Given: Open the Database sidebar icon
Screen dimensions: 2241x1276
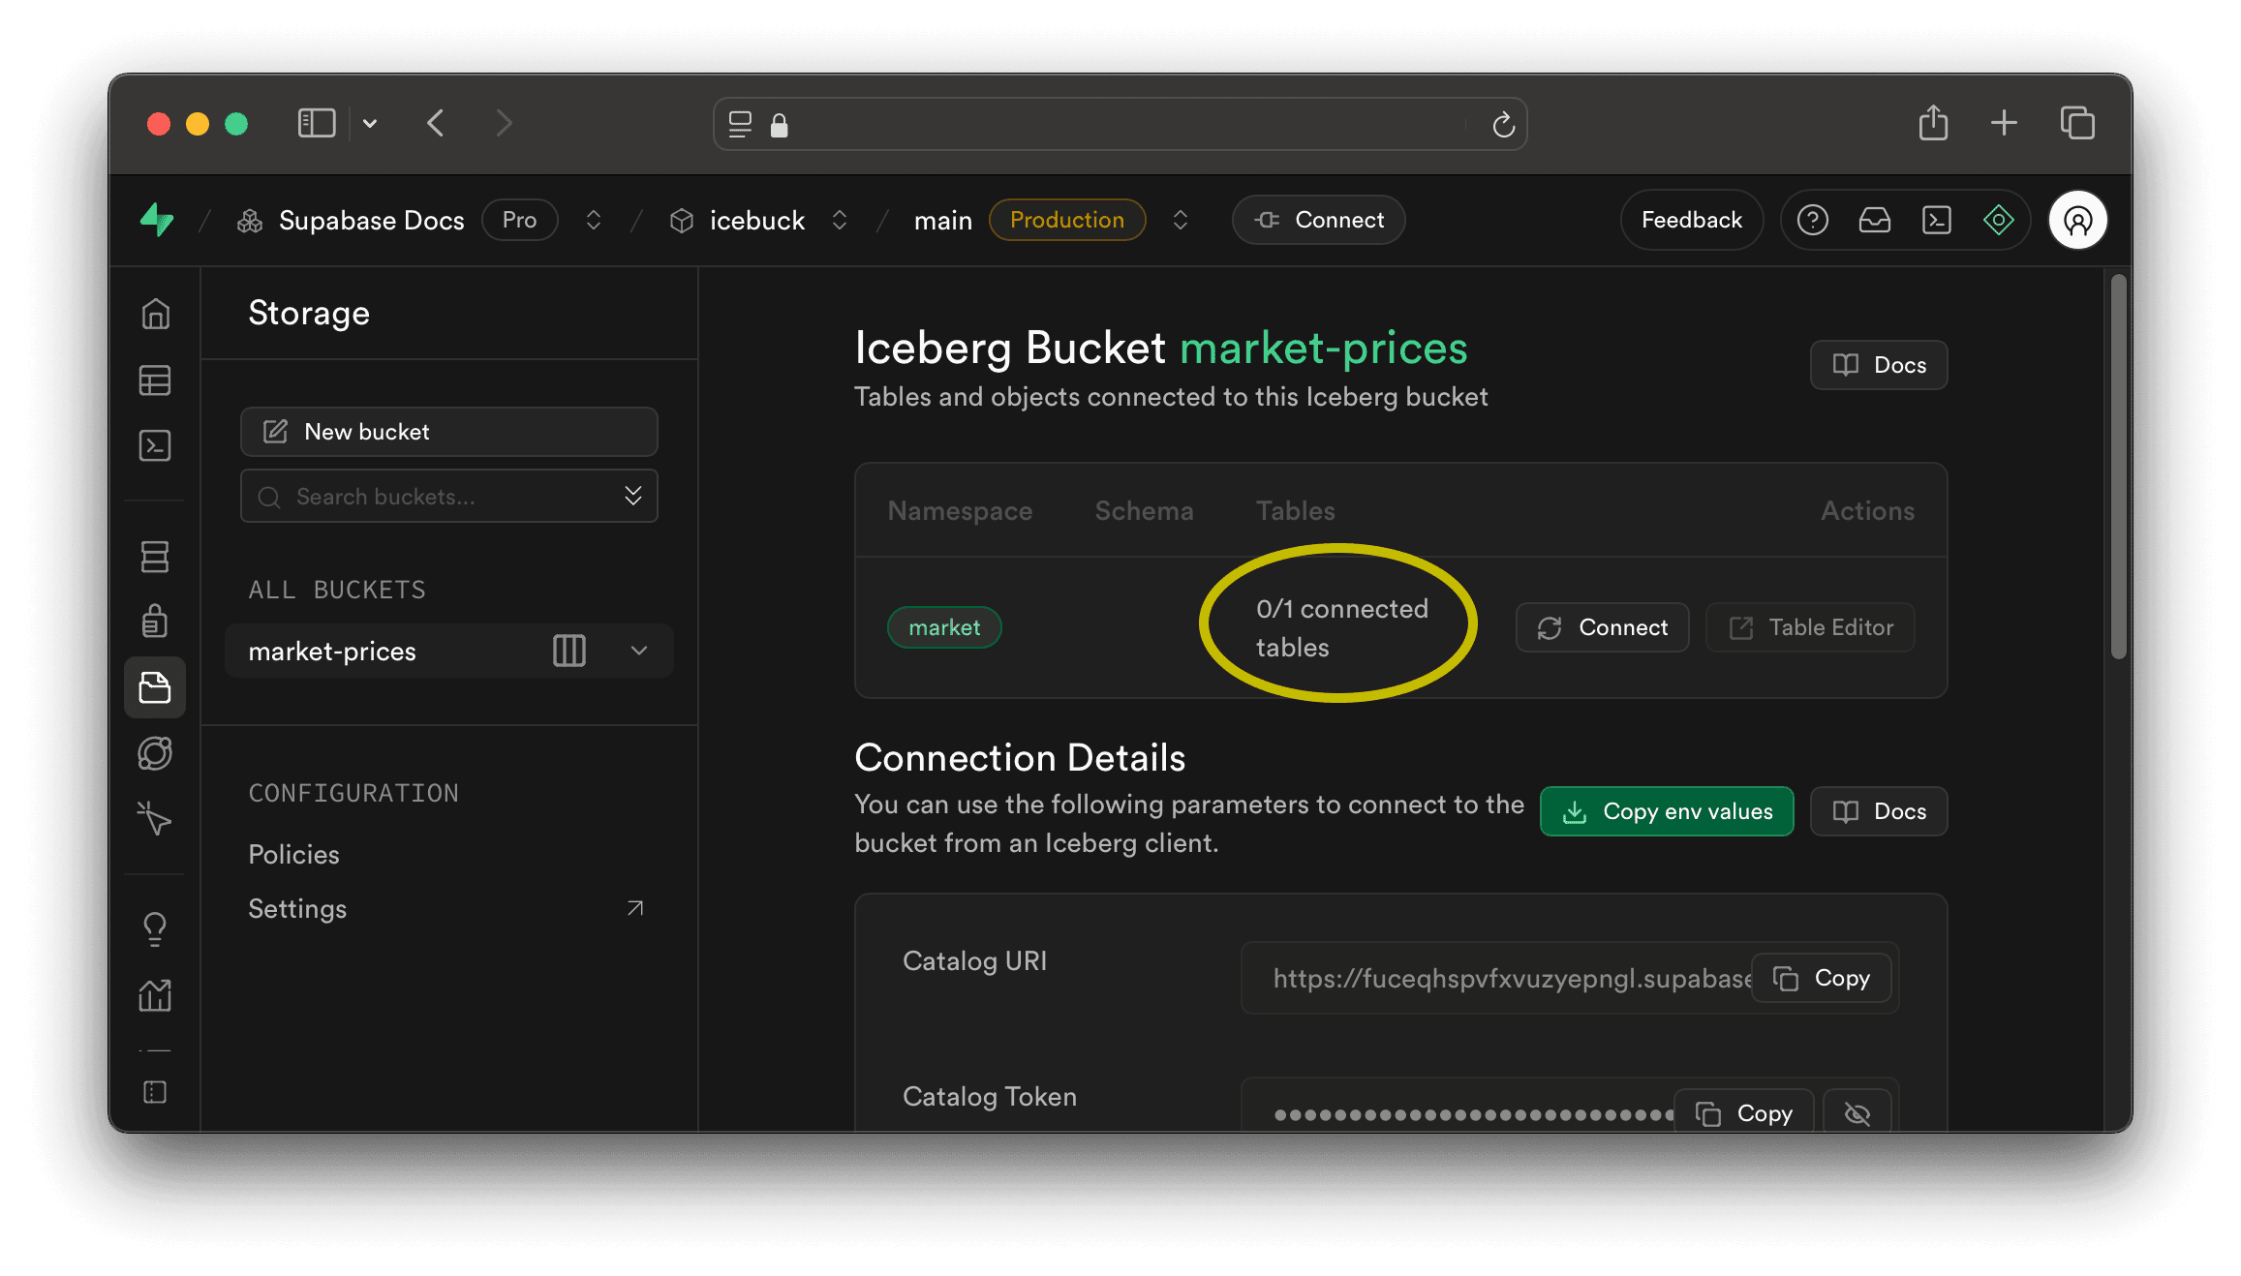Looking at the screenshot, I should pyautogui.click(x=155, y=556).
